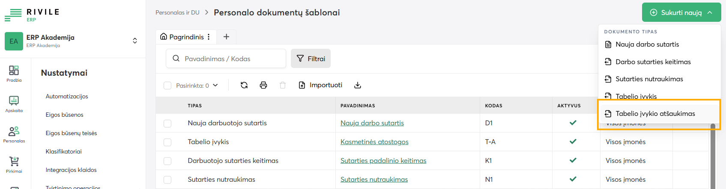The width and height of the screenshot is (726, 189).
Task: Click the N1 code cell
Action: (x=489, y=180)
